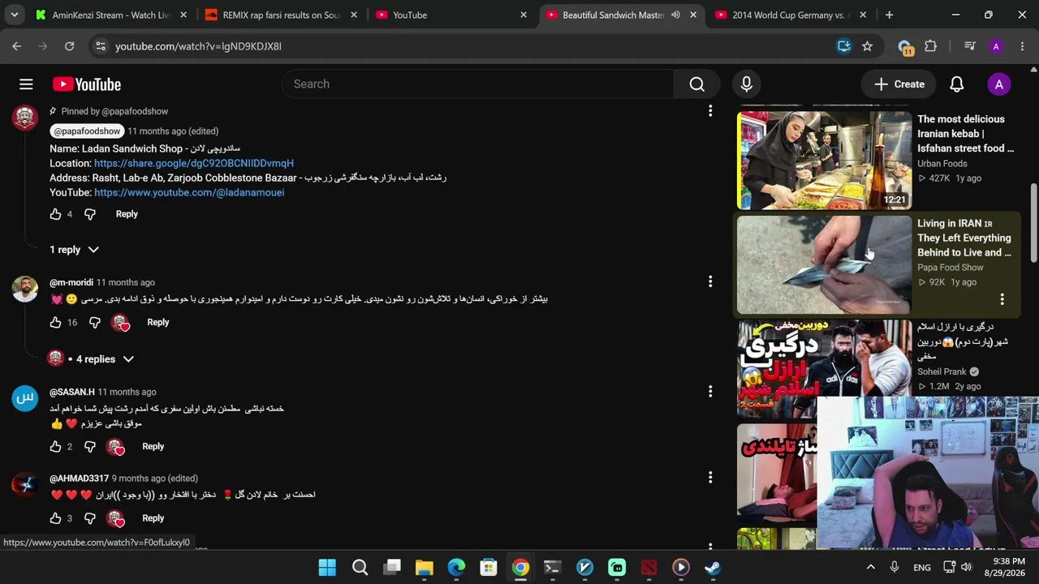Screen dimensions: 1039x584
Task: Open the Terminal app on the taskbar
Action: [552, 567]
